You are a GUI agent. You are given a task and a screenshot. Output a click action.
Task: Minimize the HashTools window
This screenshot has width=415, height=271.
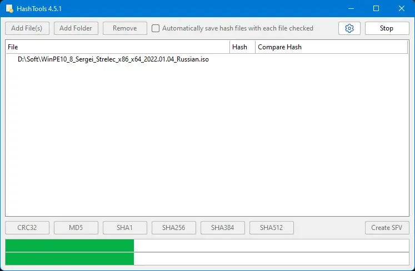pos(351,8)
